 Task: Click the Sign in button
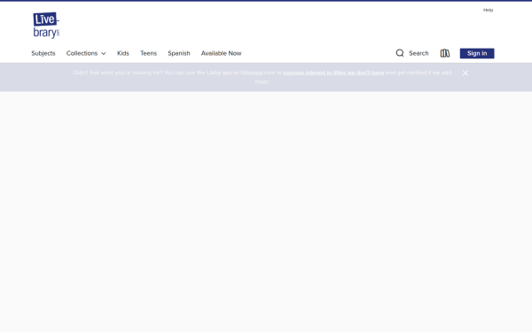tap(477, 53)
